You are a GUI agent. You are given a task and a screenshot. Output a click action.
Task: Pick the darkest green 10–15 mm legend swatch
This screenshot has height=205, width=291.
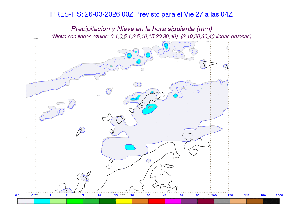(107, 201)
